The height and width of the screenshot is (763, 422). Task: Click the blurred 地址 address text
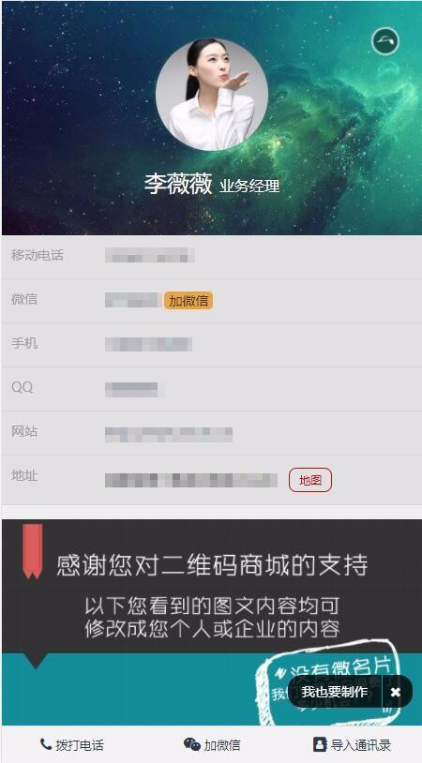(x=191, y=480)
